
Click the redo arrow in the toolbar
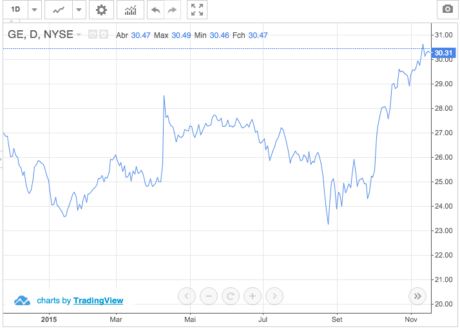(x=171, y=10)
